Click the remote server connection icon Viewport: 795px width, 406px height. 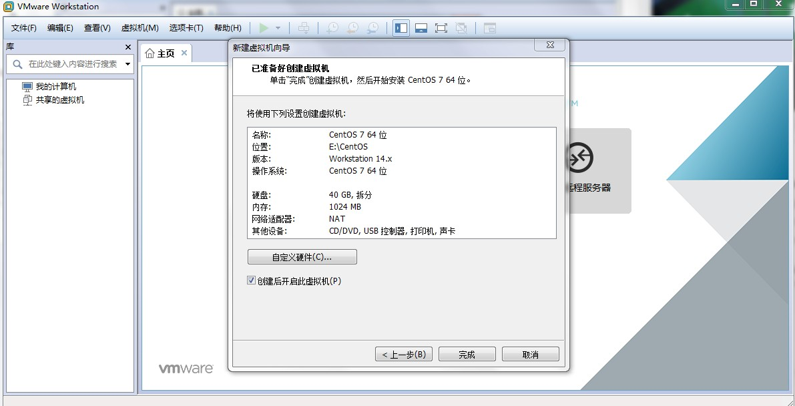(x=579, y=158)
